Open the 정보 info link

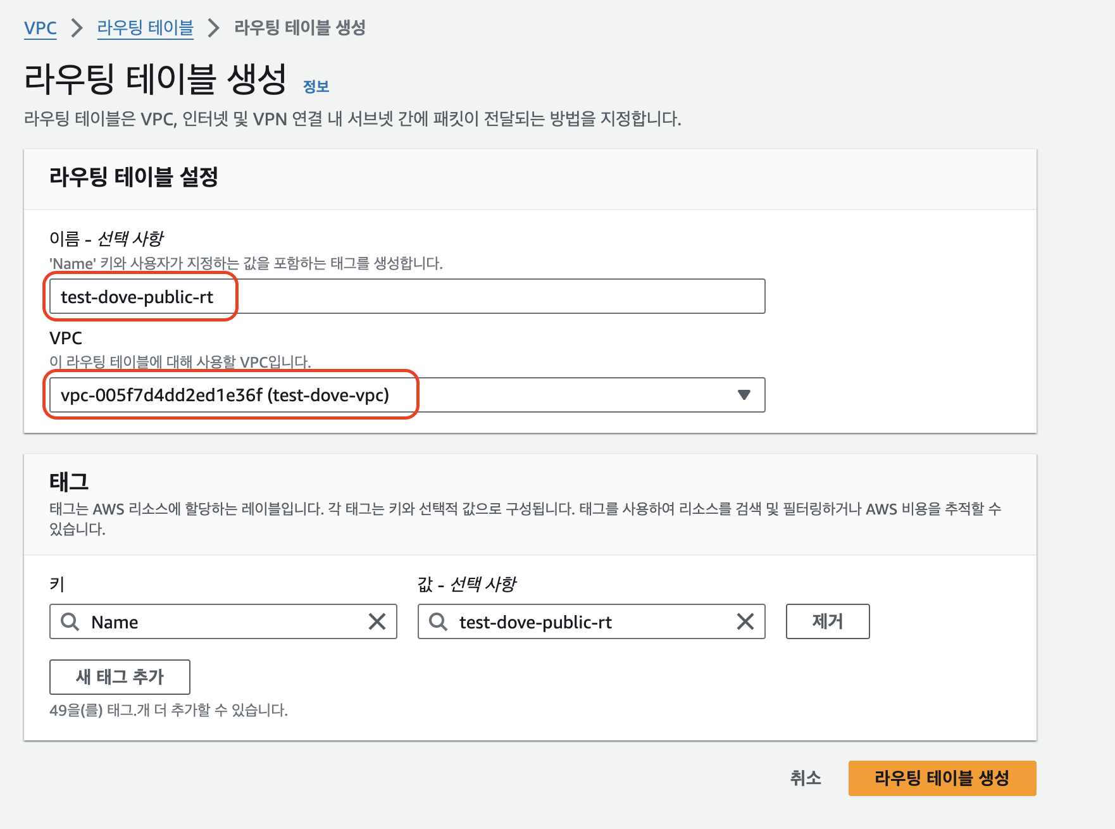(x=316, y=87)
